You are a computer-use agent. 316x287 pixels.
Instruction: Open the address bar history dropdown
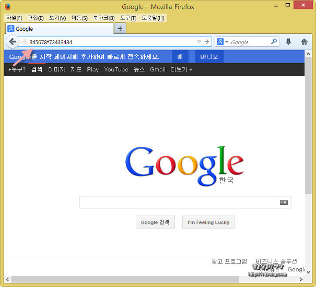click(199, 42)
